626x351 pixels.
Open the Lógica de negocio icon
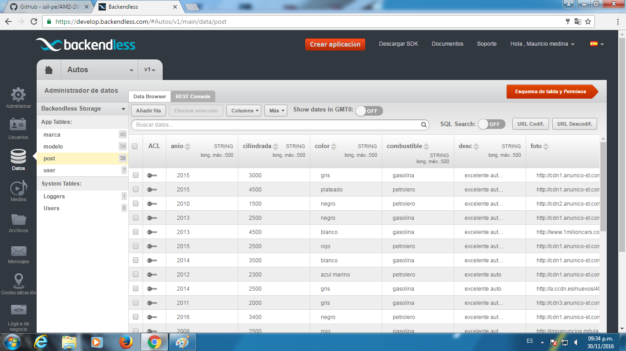pos(18,310)
